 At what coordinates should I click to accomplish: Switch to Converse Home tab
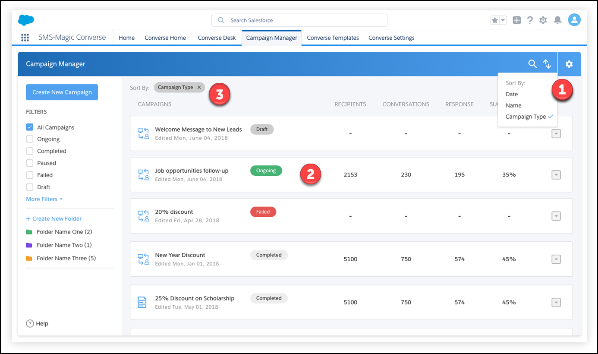(165, 38)
